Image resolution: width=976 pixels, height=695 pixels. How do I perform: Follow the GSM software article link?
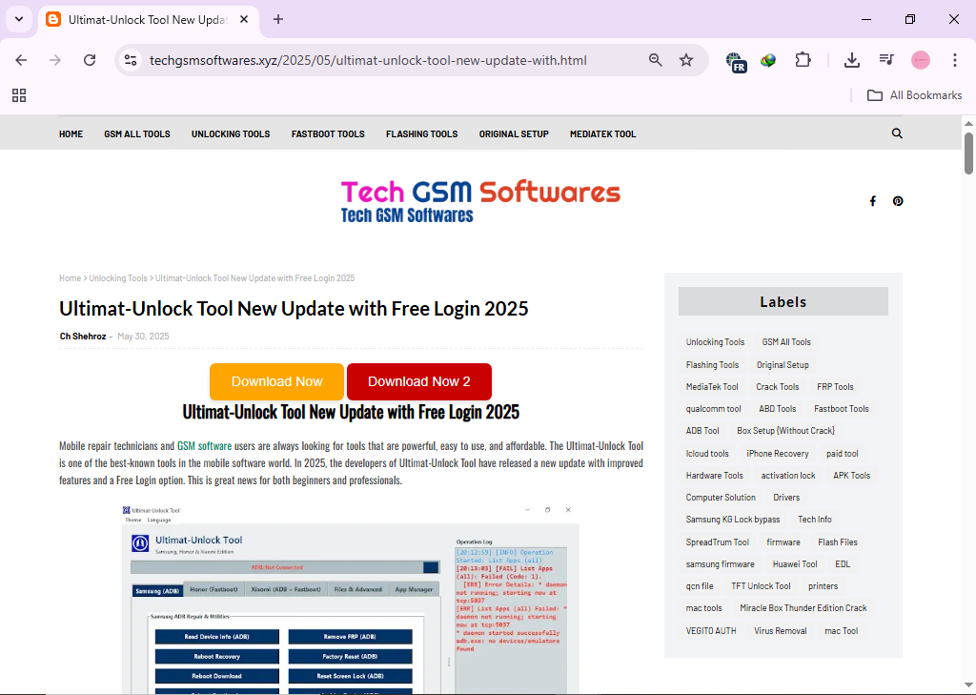click(204, 446)
